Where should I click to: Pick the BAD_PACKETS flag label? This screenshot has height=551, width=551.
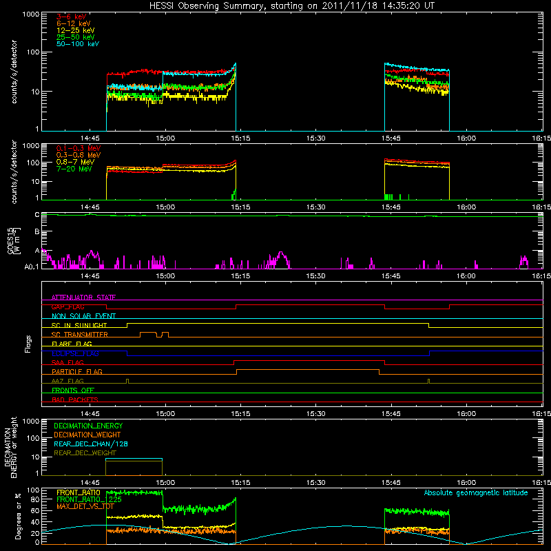[75, 399]
